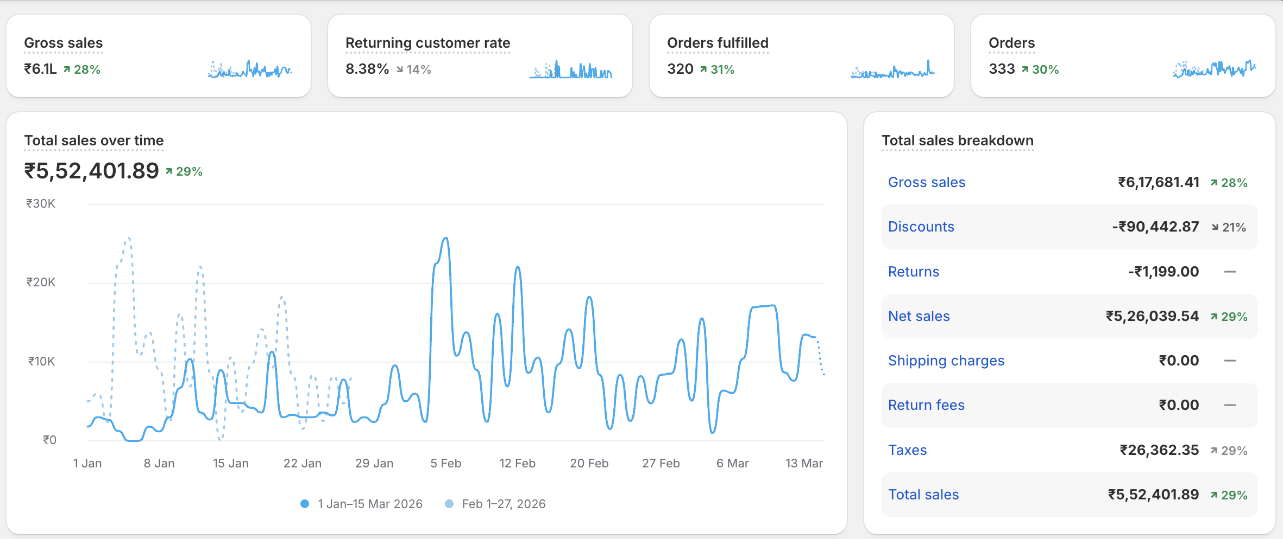Click the green up arrow beside Gross sales 28%
Viewport: 1283px width, 539px height.
(67, 69)
